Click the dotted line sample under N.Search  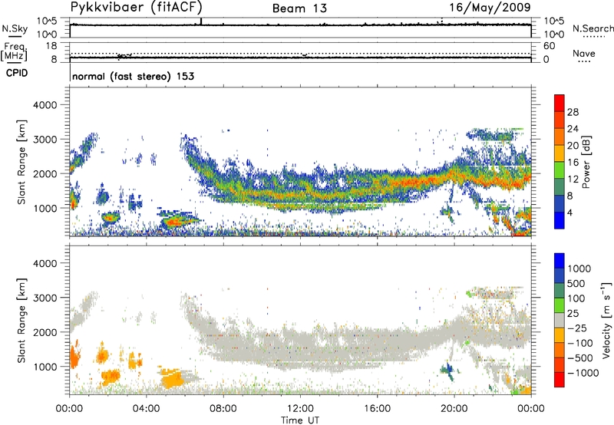pos(593,37)
